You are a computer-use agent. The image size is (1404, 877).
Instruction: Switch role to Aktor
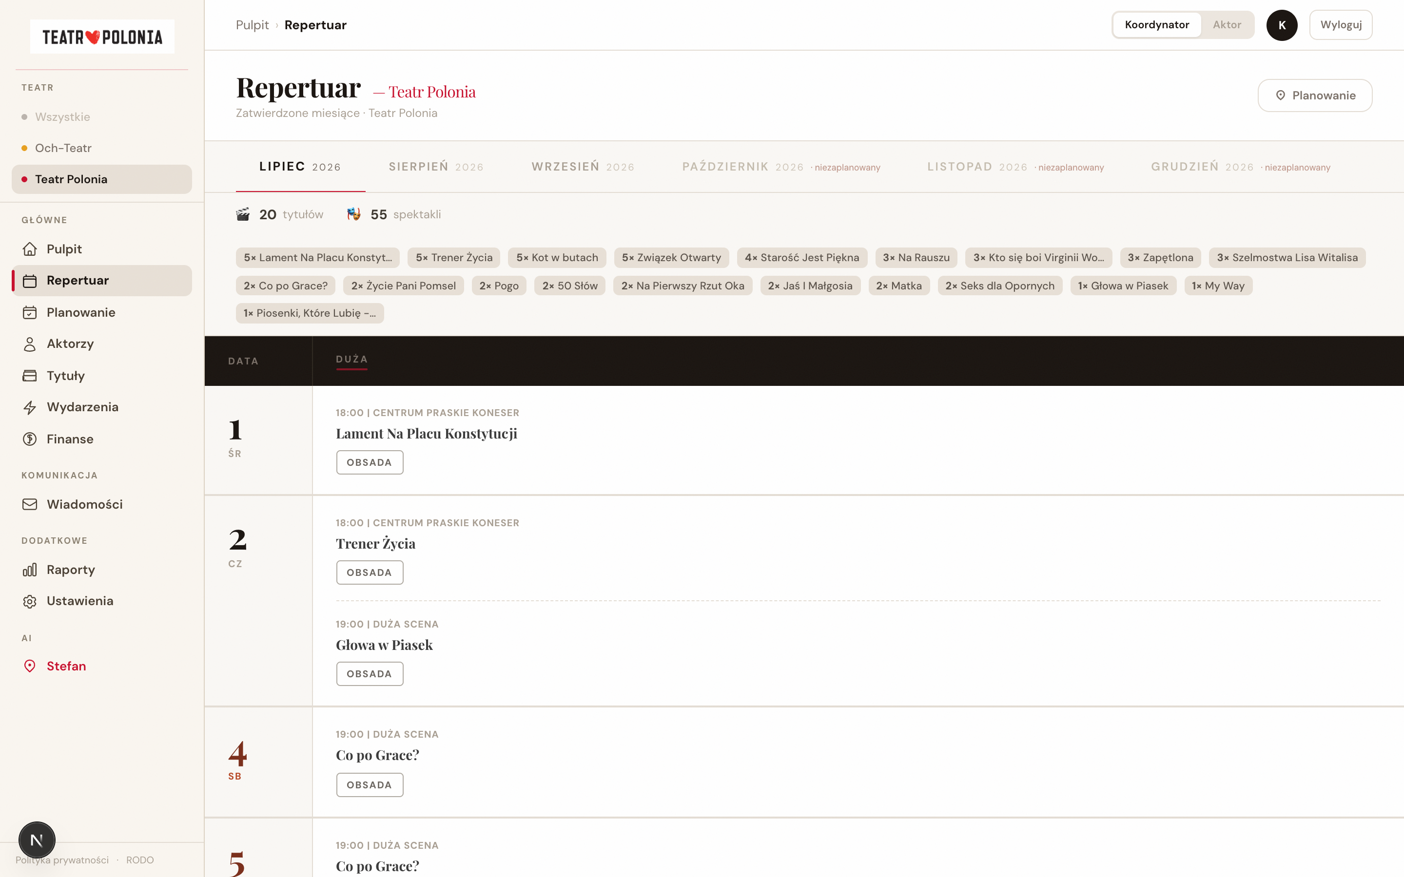[1227, 25]
